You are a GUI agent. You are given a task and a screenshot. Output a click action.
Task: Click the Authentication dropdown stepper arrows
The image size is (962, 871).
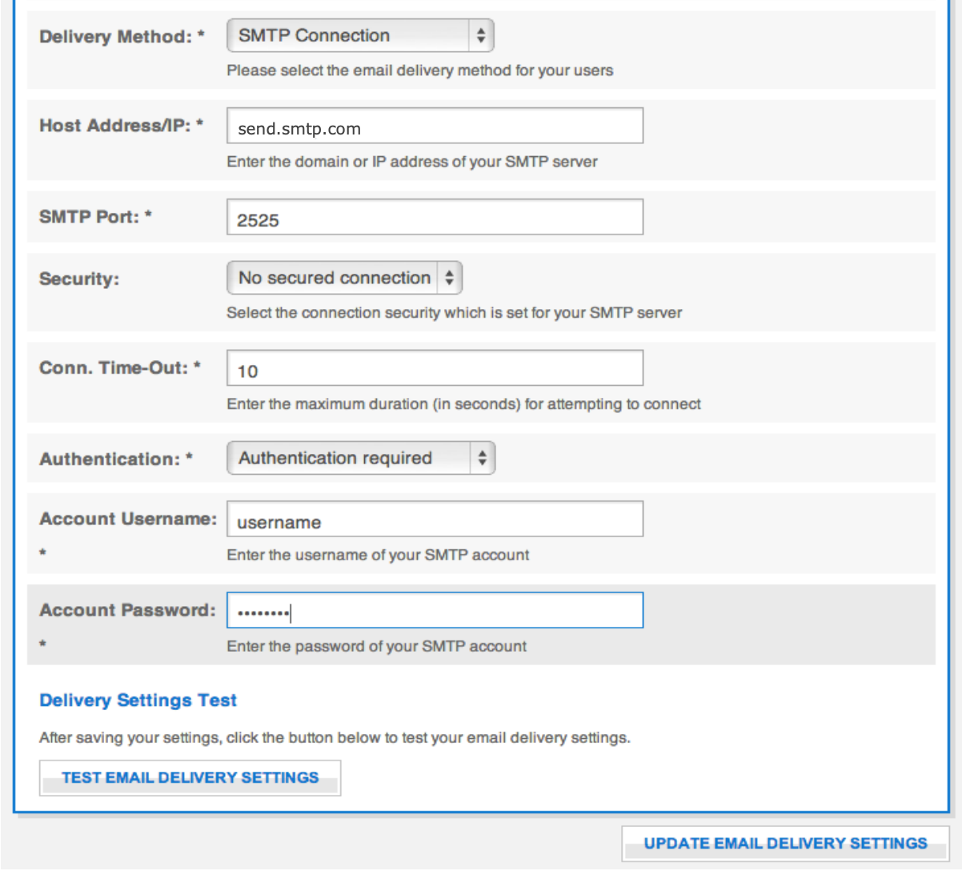[x=483, y=457]
